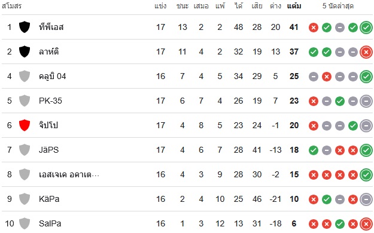
Task: Open the เอสเจเค อคาเต team link
Action: click(x=69, y=174)
